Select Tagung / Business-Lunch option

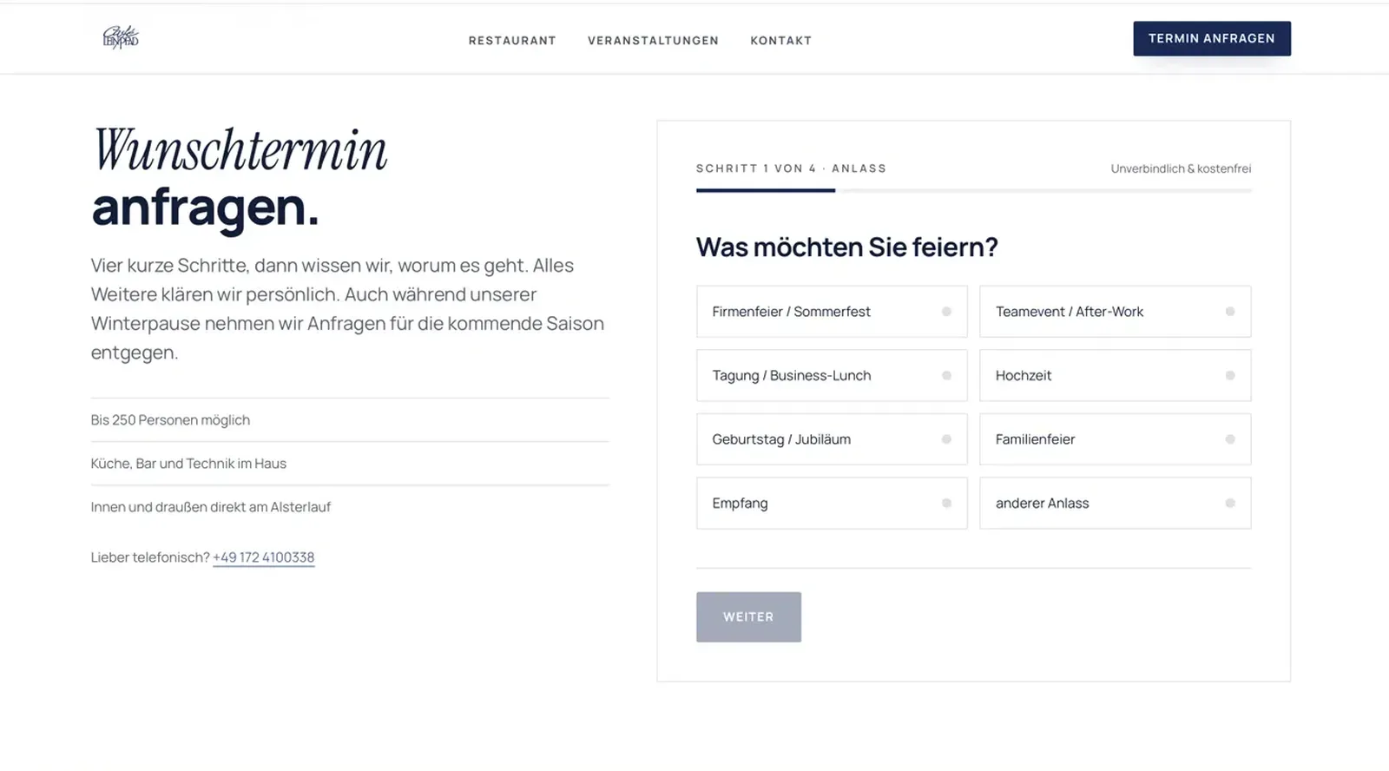click(832, 375)
